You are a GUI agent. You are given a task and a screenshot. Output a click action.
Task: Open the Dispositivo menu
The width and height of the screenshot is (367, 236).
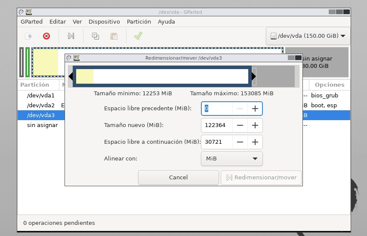point(104,21)
